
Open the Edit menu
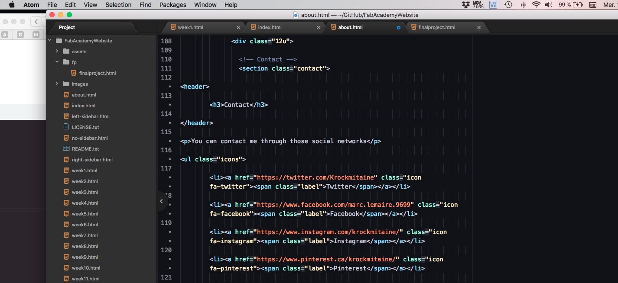tap(70, 5)
